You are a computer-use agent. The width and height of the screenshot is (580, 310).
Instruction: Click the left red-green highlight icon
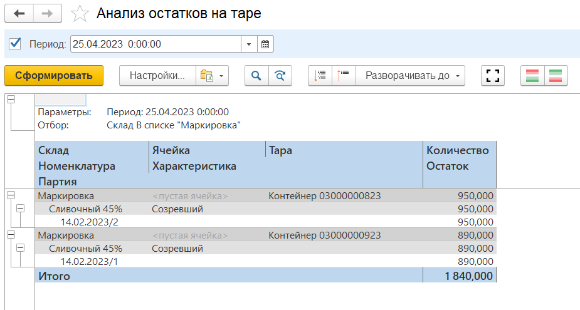point(532,76)
